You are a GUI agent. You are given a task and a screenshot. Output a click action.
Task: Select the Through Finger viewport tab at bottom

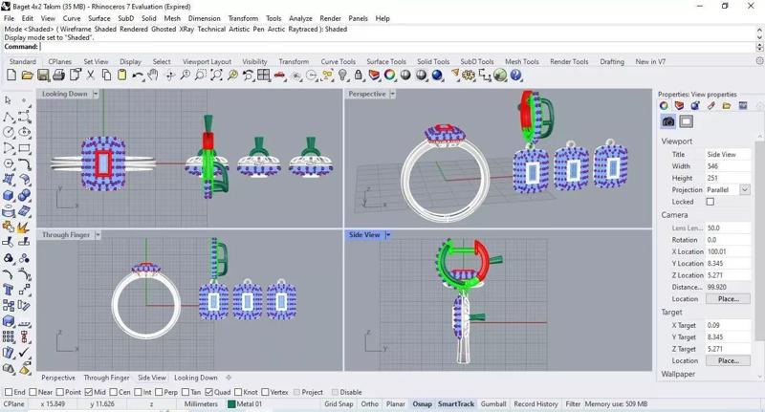click(106, 378)
